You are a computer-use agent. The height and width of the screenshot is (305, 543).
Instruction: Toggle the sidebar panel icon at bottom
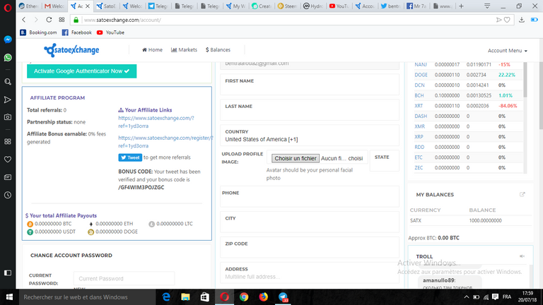pyautogui.click(x=8, y=273)
